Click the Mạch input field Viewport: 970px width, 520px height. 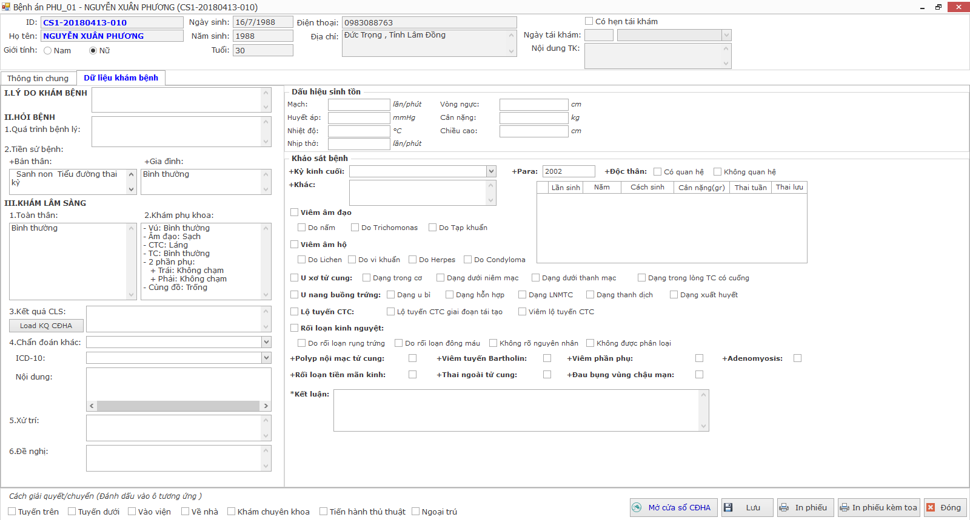359,104
